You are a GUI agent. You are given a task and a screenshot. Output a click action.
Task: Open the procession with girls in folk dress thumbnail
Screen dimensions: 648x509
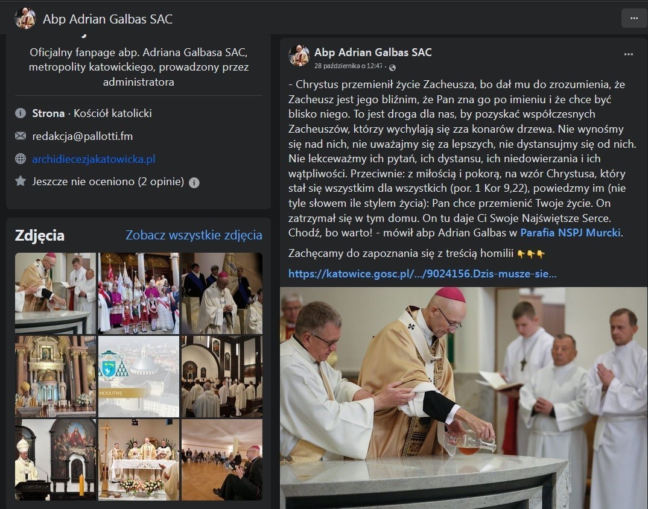[x=139, y=293]
